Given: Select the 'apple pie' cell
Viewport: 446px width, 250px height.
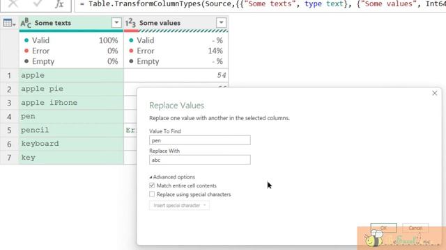Looking at the screenshot, I should (x=71, y=89).
